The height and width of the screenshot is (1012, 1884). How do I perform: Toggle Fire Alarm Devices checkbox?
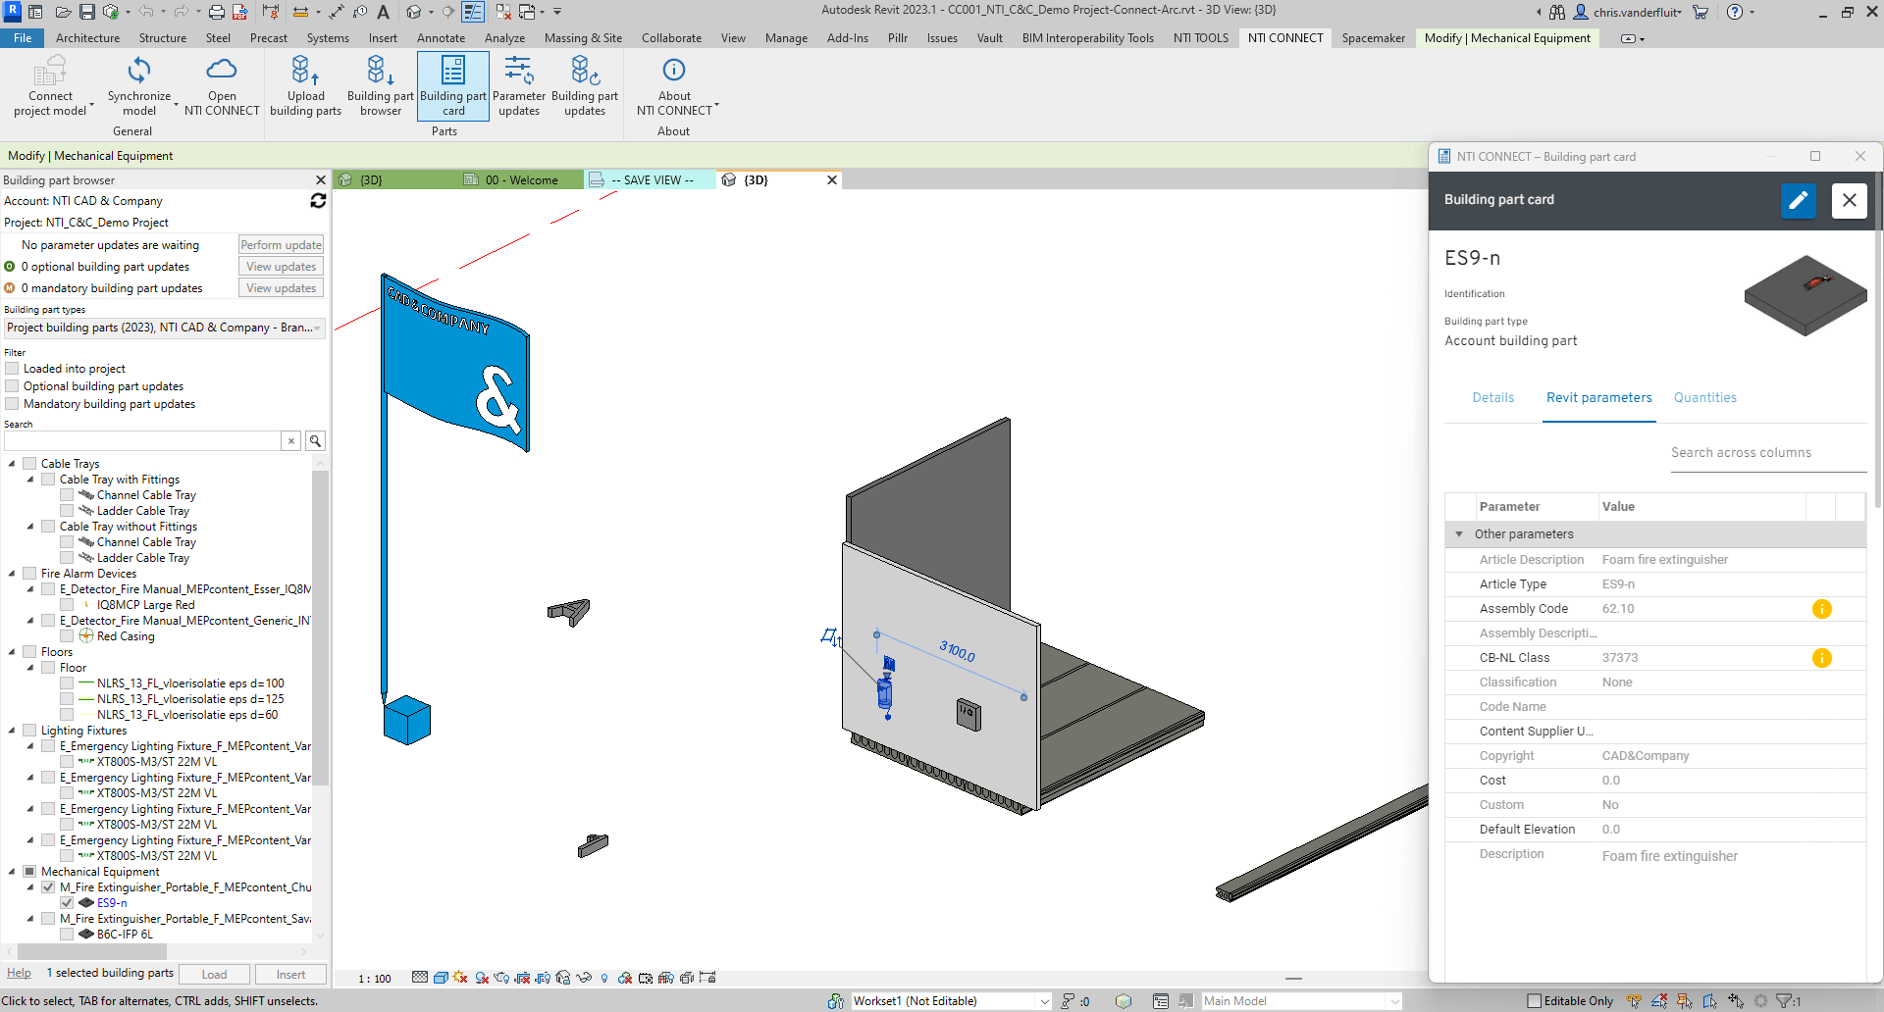[x=29, y=574]
